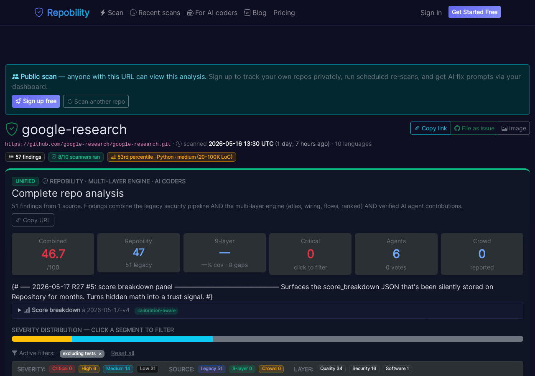Click the Repobility shield logo icon
Image resolution: width=535 pixels, height=376 pixels.
(x=39, y=13)
